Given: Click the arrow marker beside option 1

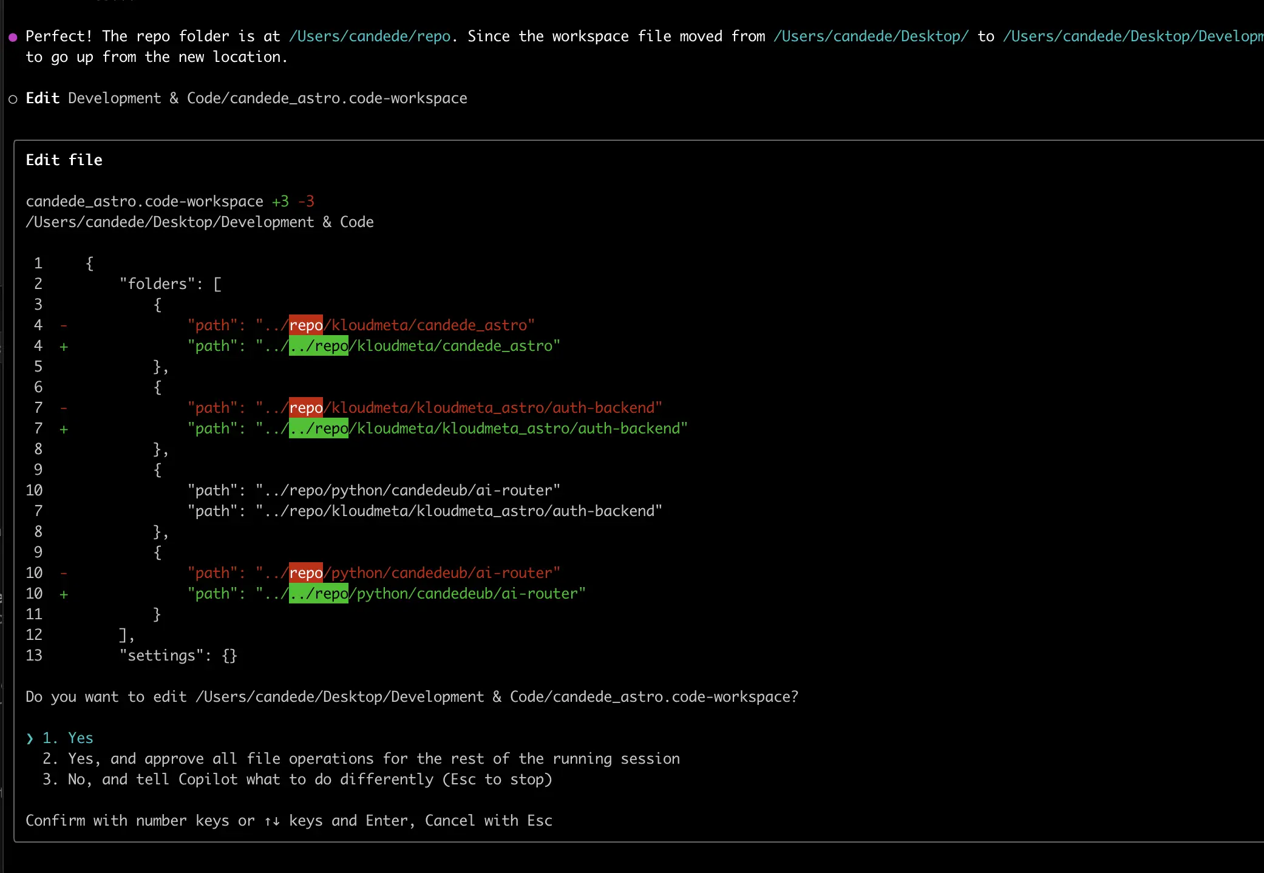Looking at the screenshot, I should (29, 738).
